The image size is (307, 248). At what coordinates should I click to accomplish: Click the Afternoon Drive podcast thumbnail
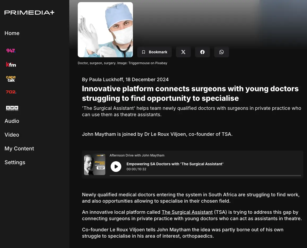click(95, 164)
